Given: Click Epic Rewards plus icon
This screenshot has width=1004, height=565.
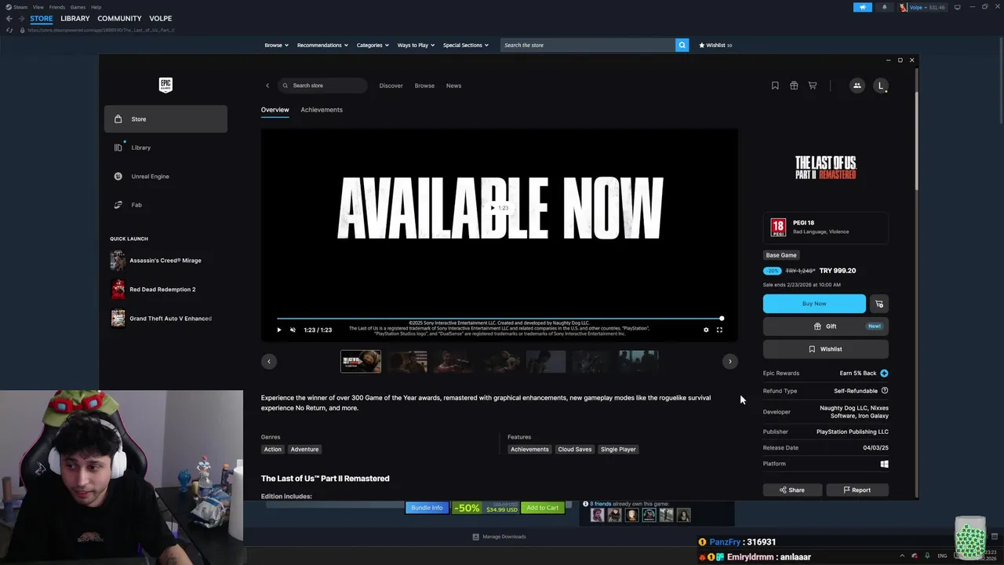Looking at the screenshot, I should click(884, 374).
